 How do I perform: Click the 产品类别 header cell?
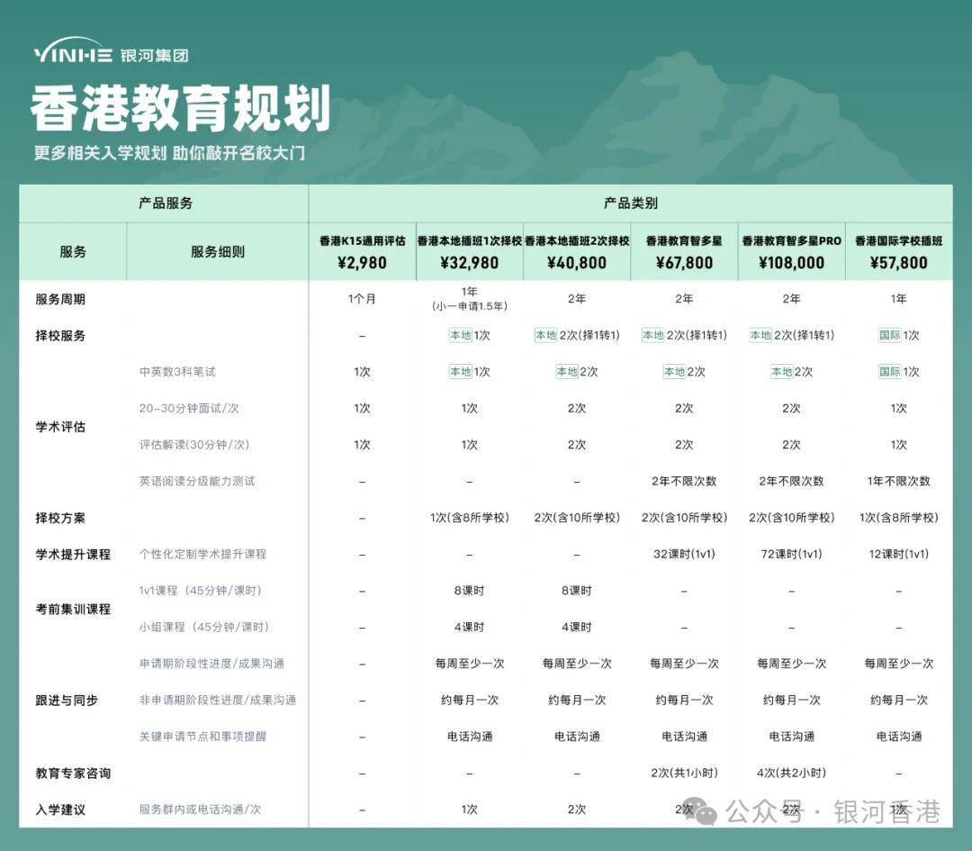pyautogui.click(x=630, y=203)
